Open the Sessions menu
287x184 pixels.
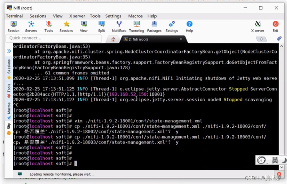38,16
